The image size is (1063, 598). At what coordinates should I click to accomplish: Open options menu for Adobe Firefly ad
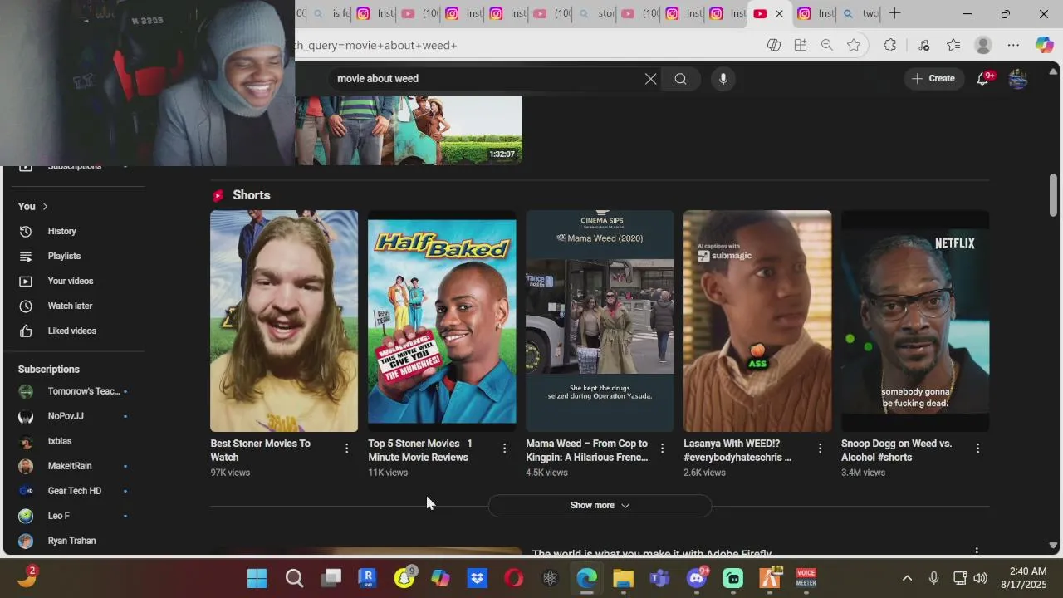click(x=977, y=551)
